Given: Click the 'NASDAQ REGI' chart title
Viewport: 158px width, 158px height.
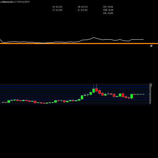Looking at the screenshot, I should pos(23,2).
